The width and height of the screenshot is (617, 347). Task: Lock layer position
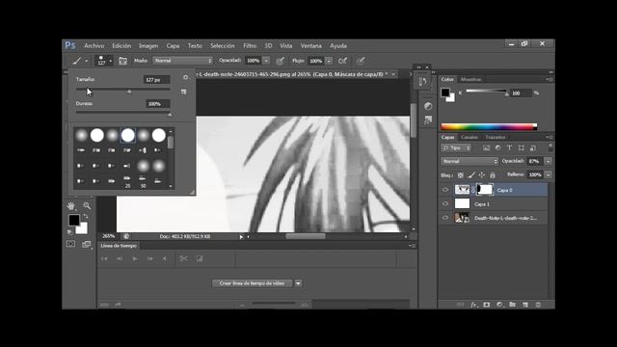482,175
